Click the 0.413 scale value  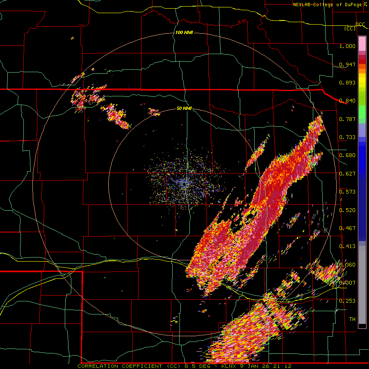pyautogui.click(x=347, y=246)
